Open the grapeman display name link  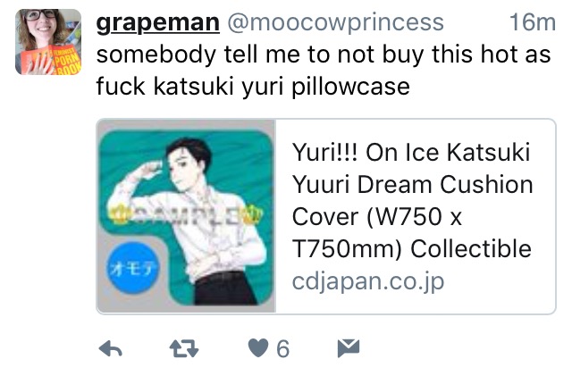pyautogui.click(x=158, y=22)
